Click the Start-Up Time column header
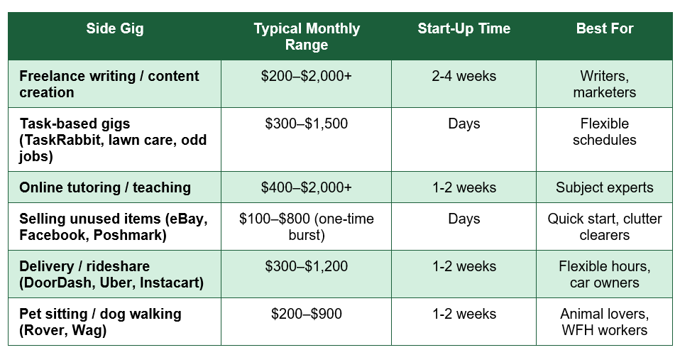The height and width of the screenshot is (350, 680). coord(464,36)
